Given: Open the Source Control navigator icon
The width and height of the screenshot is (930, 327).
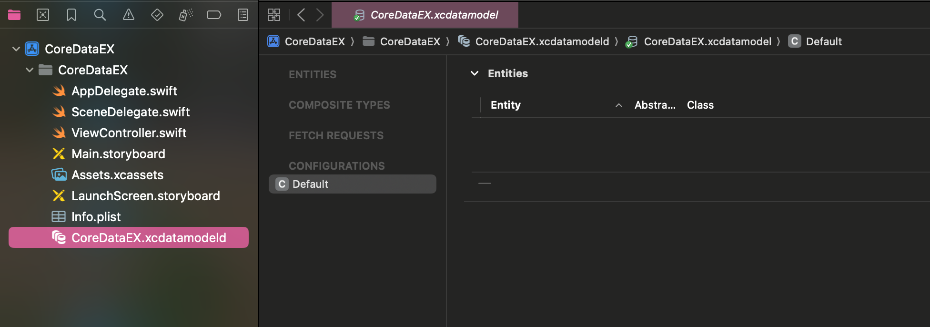Looking at the screenshot, I should pyautogui.click(x=43, y=15).
